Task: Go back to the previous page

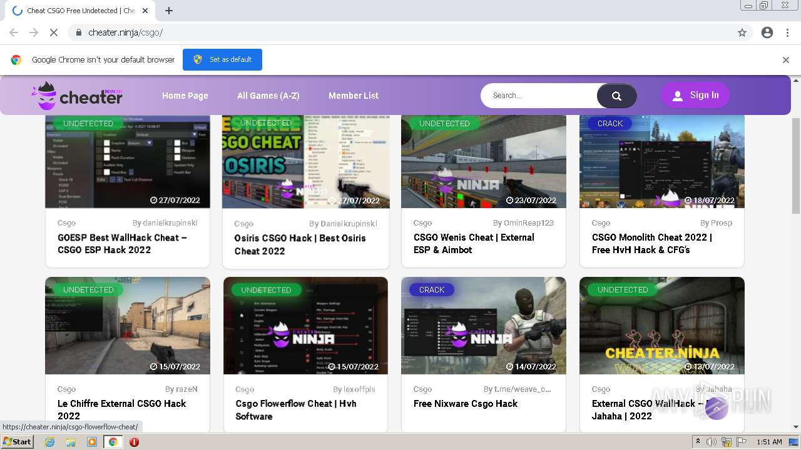Action: coord(14,32)
